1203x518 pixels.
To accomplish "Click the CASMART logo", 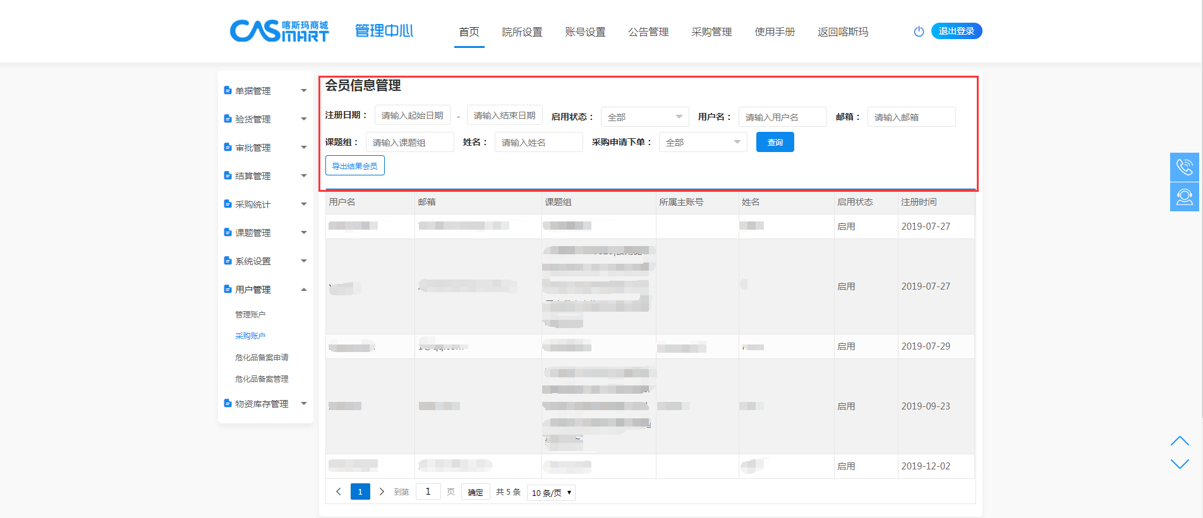I will click(x=279, y=31).
